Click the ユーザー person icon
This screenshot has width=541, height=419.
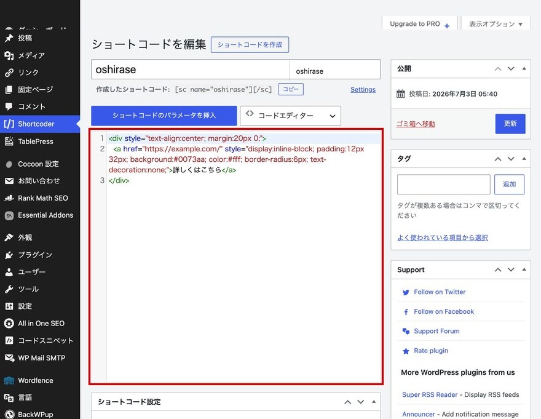click(x=9, y=272)
